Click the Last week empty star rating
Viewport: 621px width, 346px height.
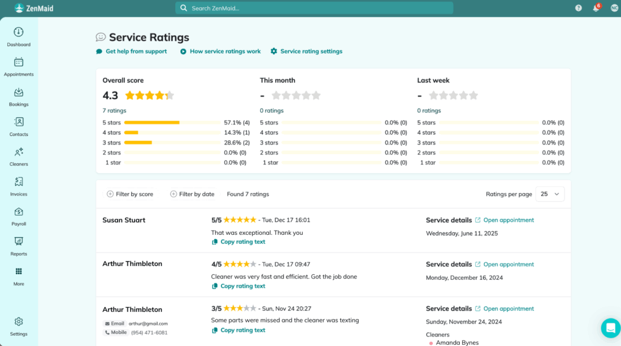[454, 95]
